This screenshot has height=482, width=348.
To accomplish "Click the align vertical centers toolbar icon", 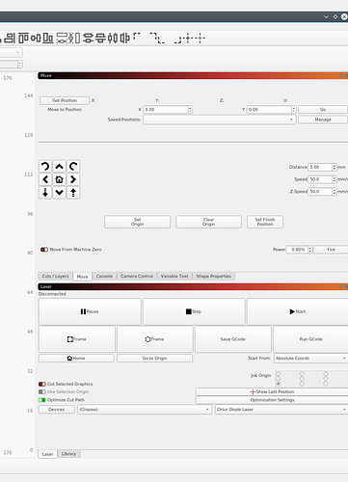I will click(36, 38).
